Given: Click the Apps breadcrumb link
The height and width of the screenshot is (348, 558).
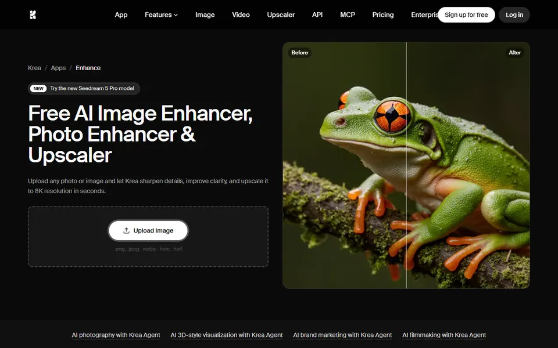Looking at the screenshot, I should [58, 68].
